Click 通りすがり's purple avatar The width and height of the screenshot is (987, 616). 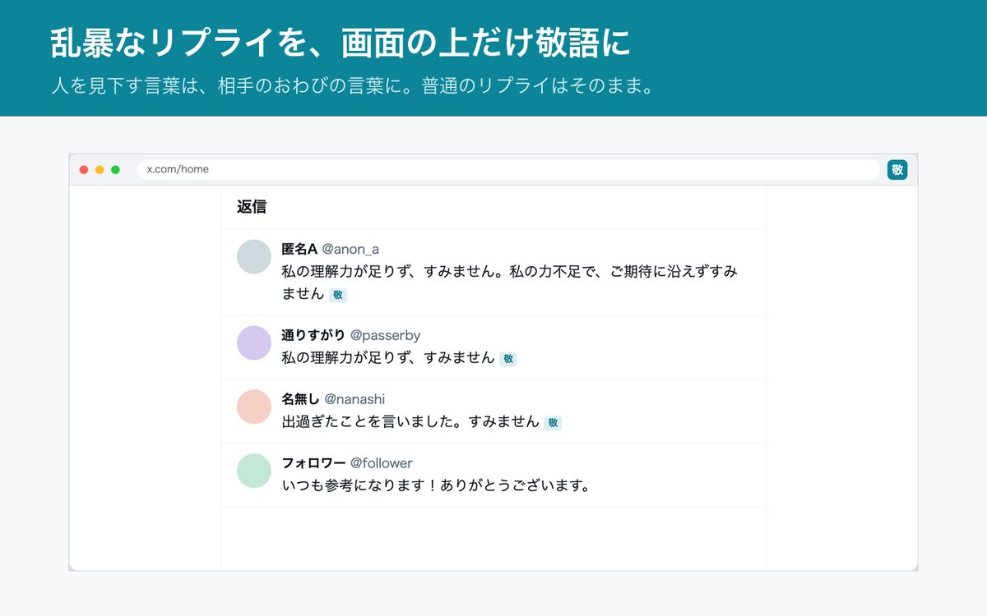tap(254, 342)
